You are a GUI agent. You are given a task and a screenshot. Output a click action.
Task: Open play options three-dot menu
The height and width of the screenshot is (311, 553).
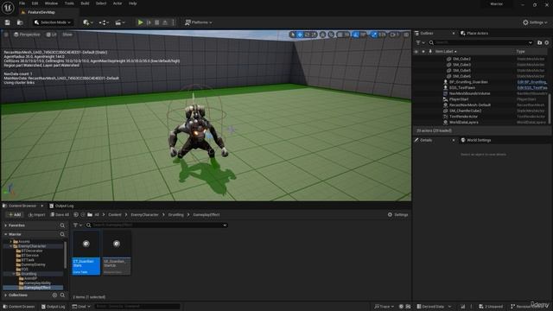tap(173, 22)
